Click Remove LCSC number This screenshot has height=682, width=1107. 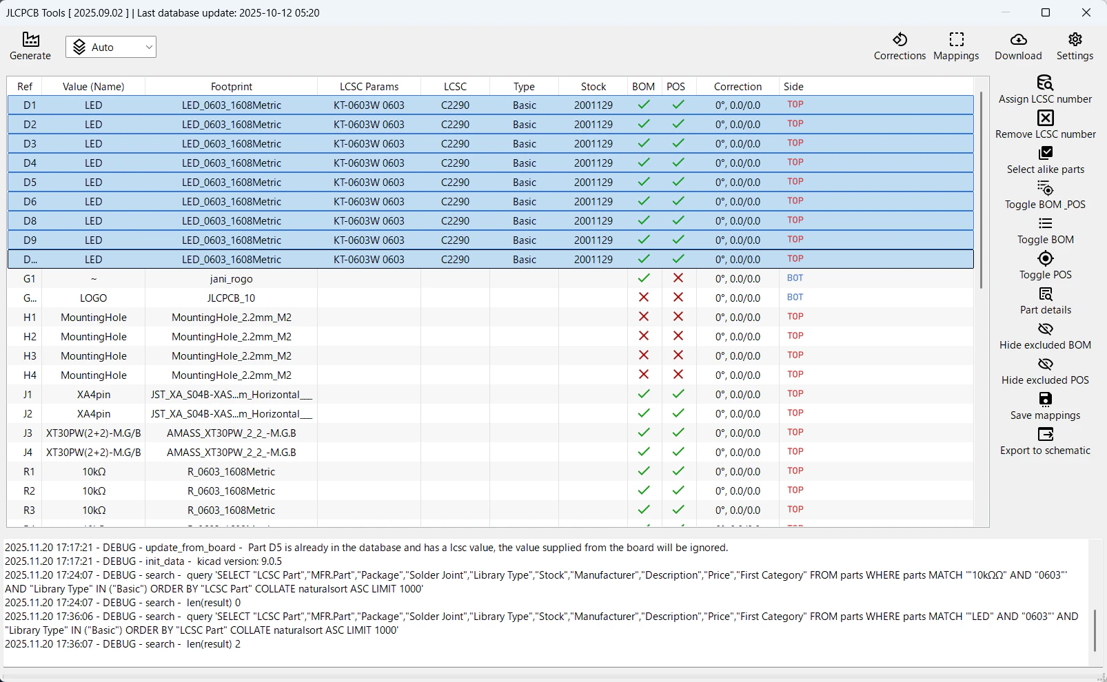coord(1045,125)
